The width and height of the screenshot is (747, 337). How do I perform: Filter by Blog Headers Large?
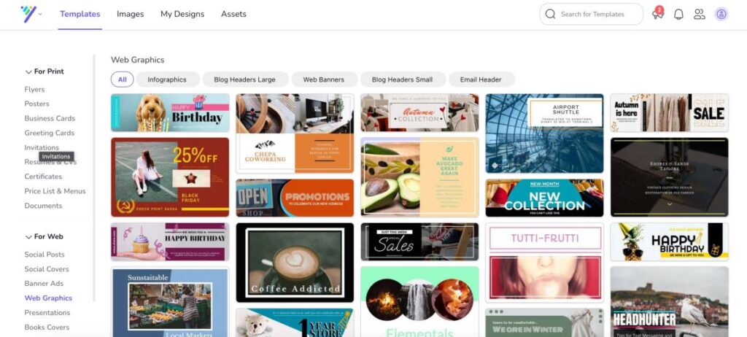pyautogui.click(x=245, y=80)
